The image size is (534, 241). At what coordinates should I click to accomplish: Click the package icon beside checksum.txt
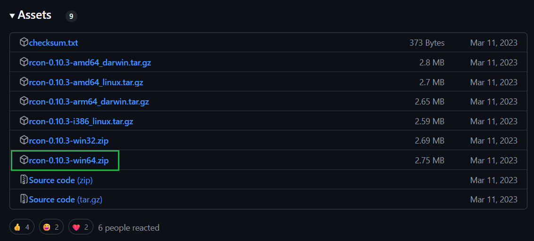[x=24, y=42]
